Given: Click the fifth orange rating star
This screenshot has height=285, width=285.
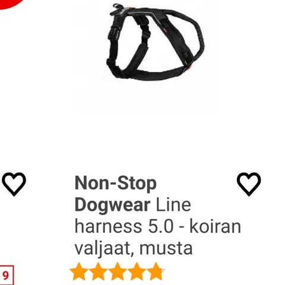Looking at the screenshot, I should pyautogui.click(x=156, y=271).
